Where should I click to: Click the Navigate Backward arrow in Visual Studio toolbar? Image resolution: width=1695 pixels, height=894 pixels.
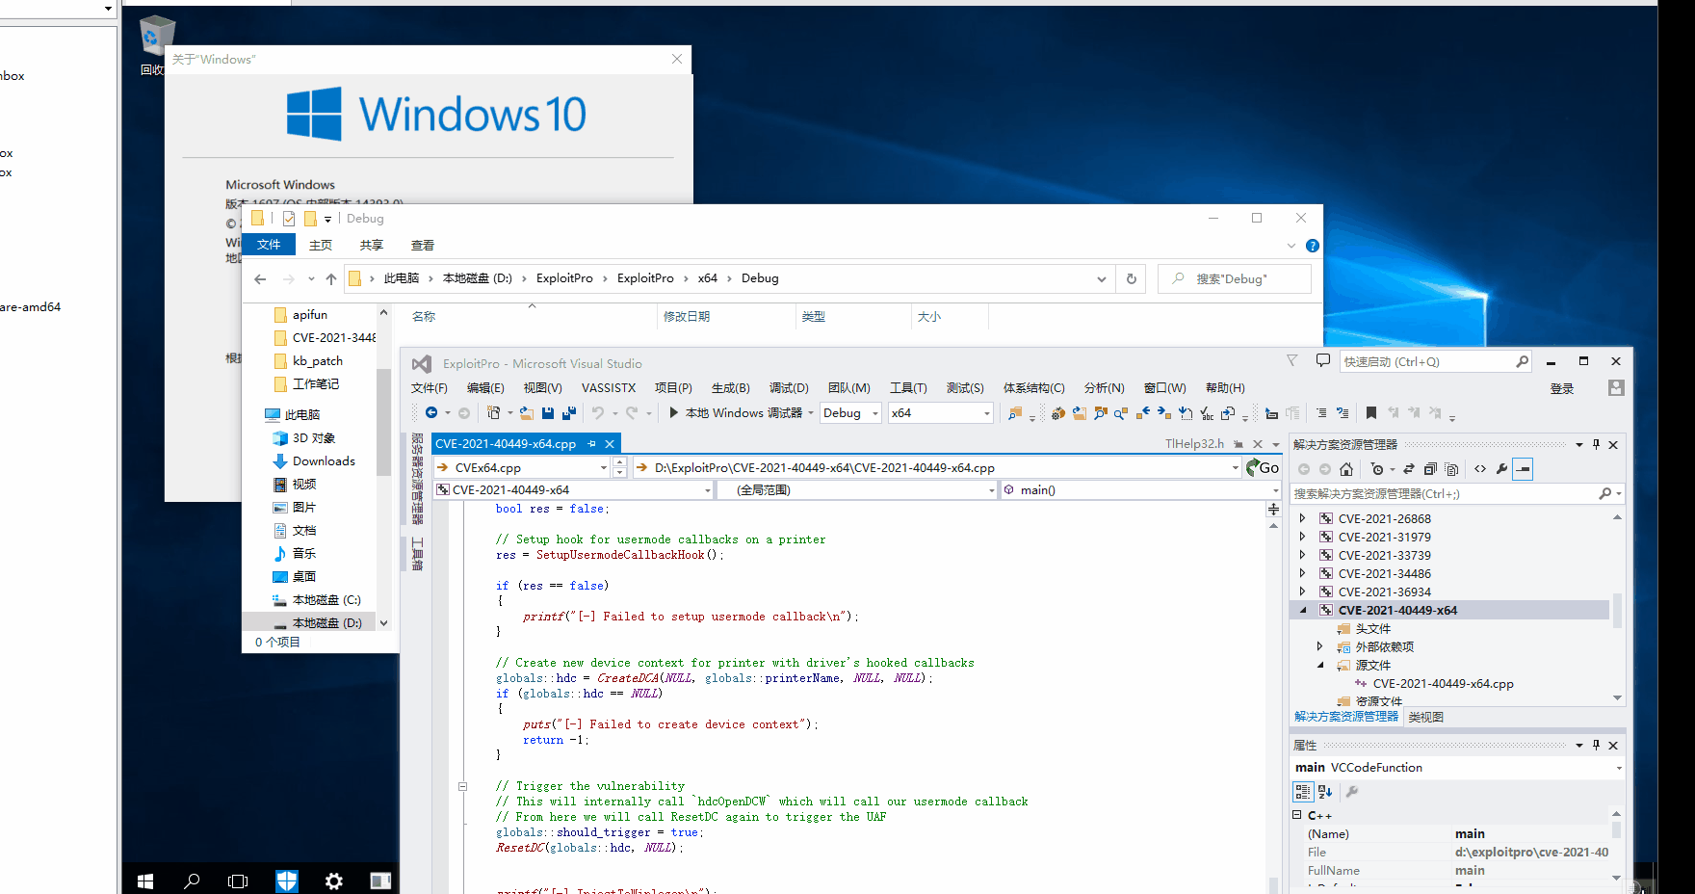click(x=431, y=413)
